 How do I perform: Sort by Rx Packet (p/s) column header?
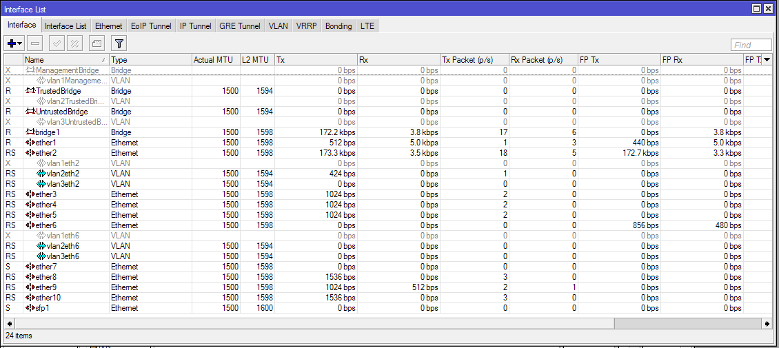[x=543, y=60]
